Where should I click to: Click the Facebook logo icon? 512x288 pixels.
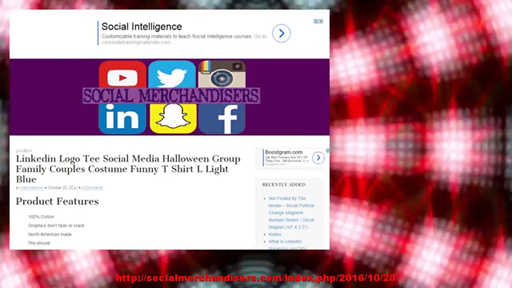tap(222, 118)
